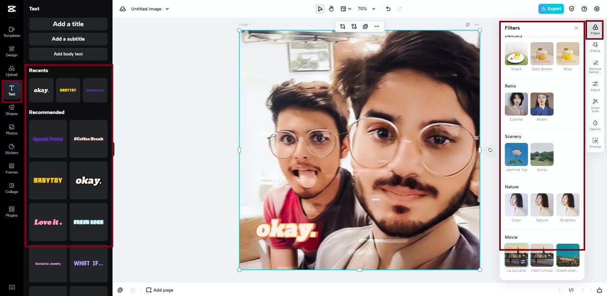Open the Plugins sidebar section
Screen dimensions: 607x296
pyautogui.click(x=12, y=211)
